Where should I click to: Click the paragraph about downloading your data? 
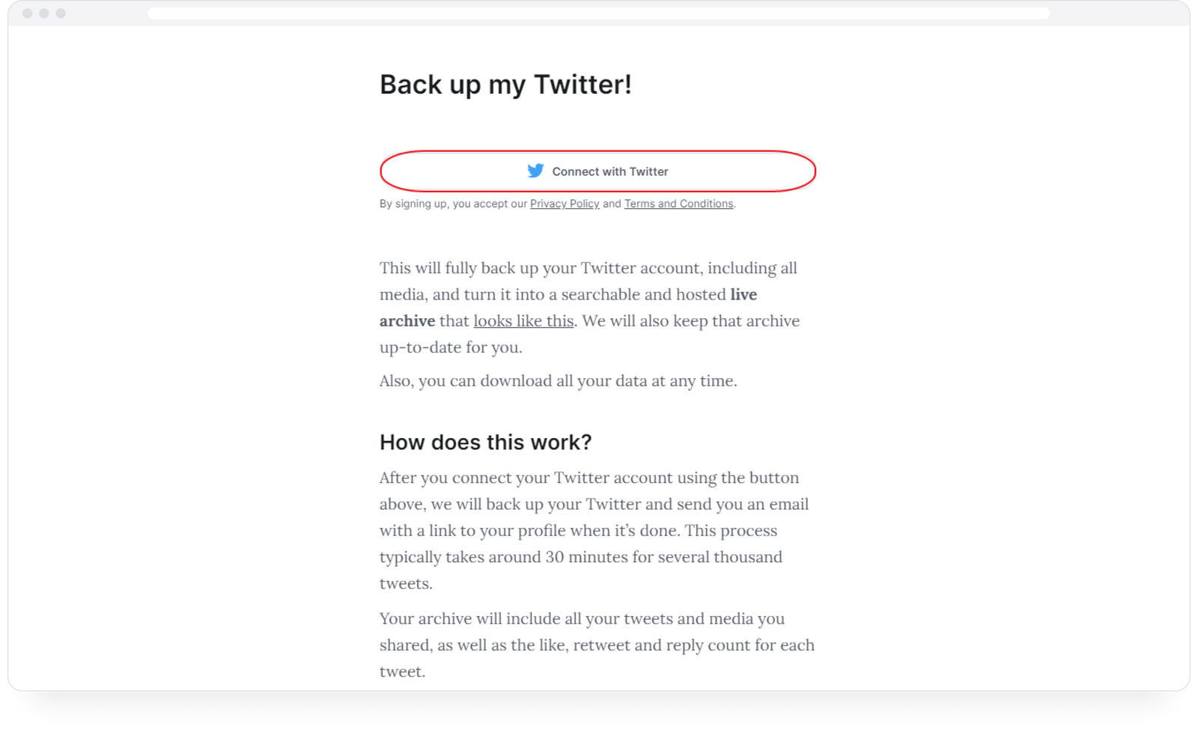(x=557, y=380)
